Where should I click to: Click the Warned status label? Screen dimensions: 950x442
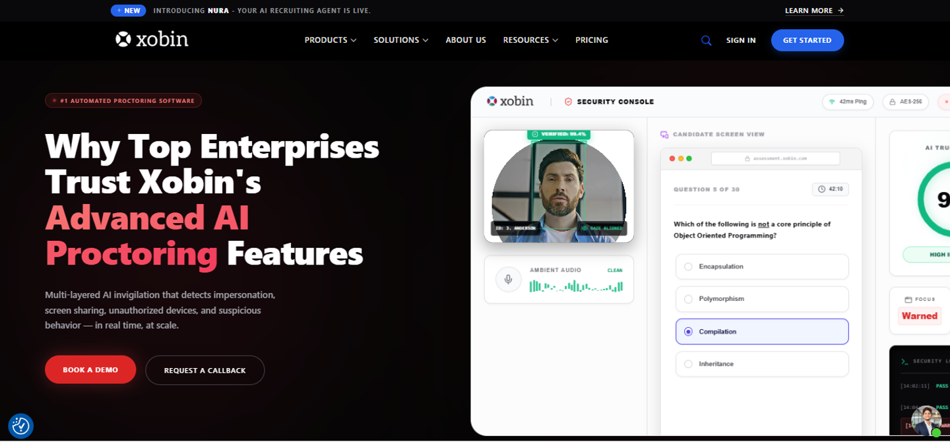tap(920, 316)
